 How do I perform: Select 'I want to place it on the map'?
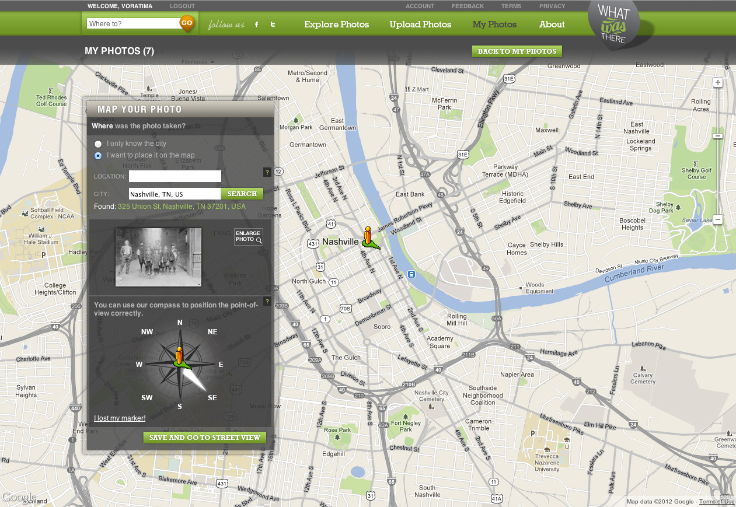click(98, 156)
